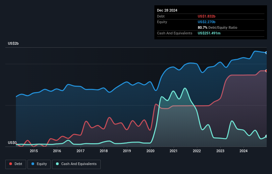Click the Dec 28 2024 tooltip date header
Viewport: 272px width, 174px height.
point(167,10)
